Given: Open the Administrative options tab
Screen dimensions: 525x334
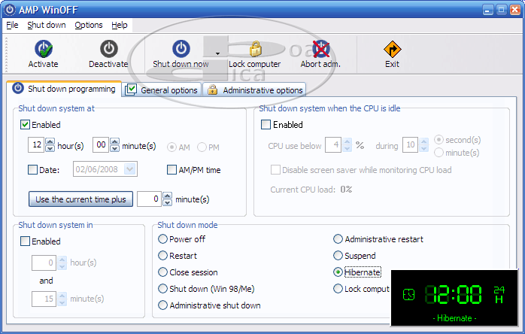Looking at the screenshot, I should click(x=256, y=90).
